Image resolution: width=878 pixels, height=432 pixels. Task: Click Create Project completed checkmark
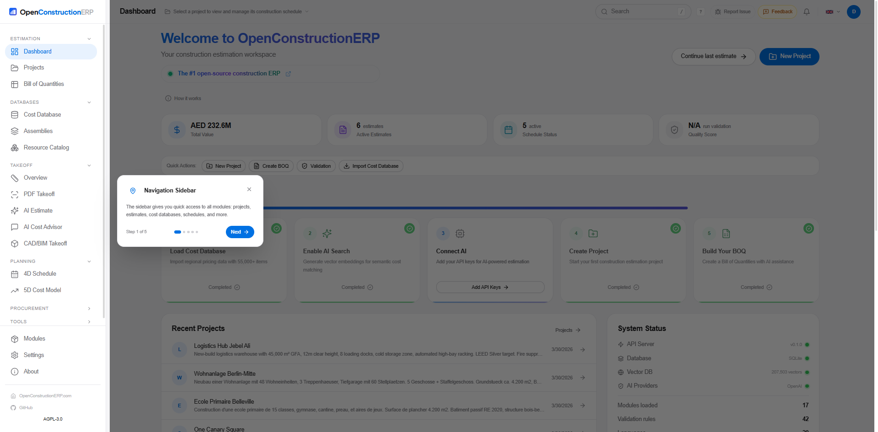coord(676,228)
